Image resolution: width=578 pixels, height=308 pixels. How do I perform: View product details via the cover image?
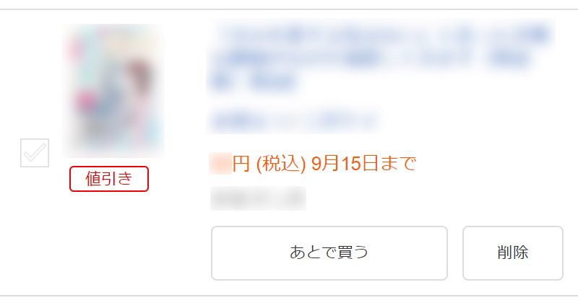[113, 90]
